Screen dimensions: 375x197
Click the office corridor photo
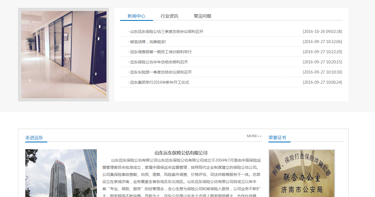point(64,55)
